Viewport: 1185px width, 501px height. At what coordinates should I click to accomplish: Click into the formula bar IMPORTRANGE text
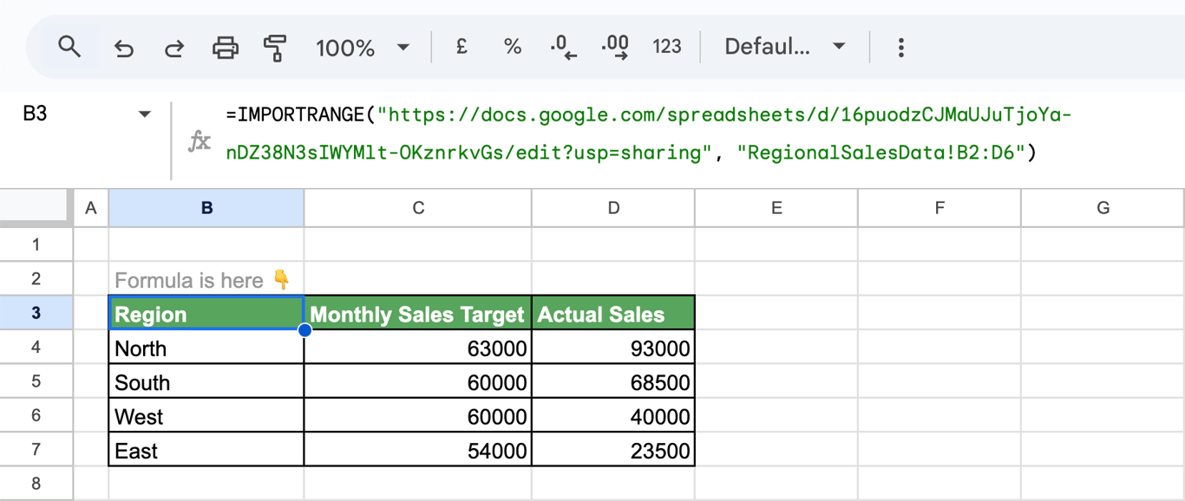pos(649,133)
